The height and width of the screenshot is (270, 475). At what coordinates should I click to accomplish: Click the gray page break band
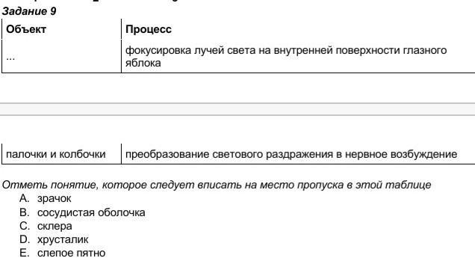pyautogui.click(x=237, y=109)
